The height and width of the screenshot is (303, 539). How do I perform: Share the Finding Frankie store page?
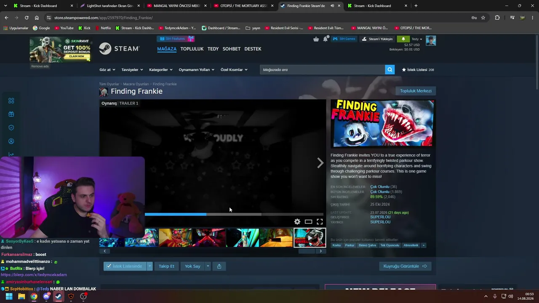(x=219, y=266)
